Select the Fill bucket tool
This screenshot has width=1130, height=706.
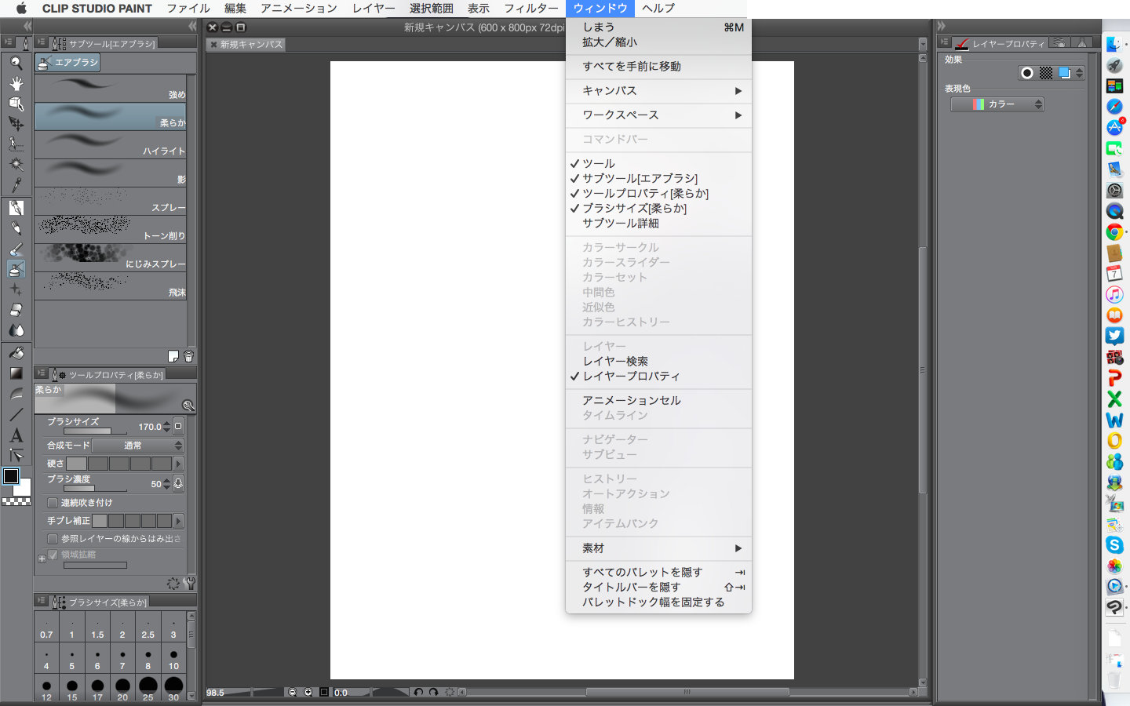coord(16,353)
